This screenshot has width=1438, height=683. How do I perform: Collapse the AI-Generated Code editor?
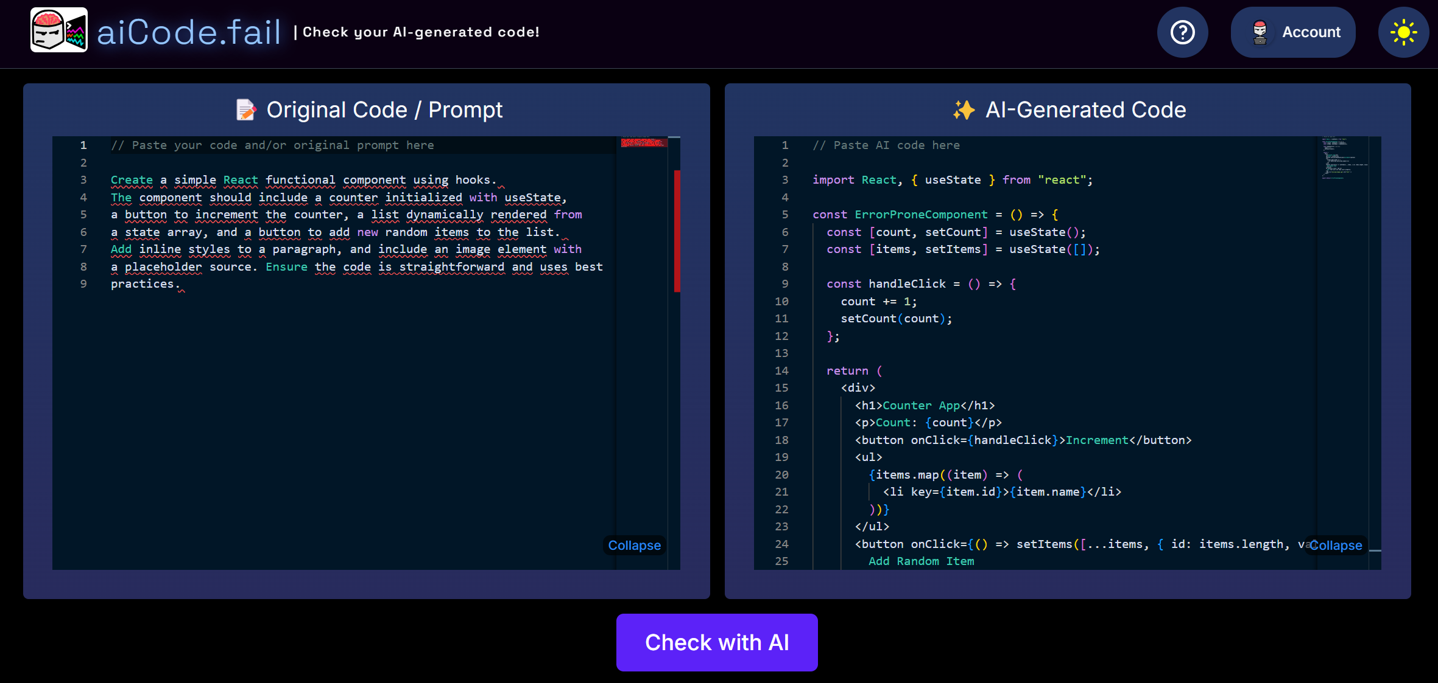[x=1336, y=545]
